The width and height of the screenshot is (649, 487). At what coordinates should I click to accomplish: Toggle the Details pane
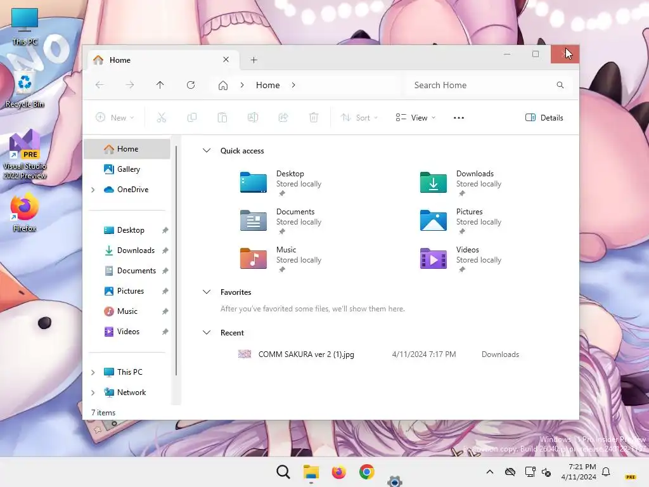[544, 117]
